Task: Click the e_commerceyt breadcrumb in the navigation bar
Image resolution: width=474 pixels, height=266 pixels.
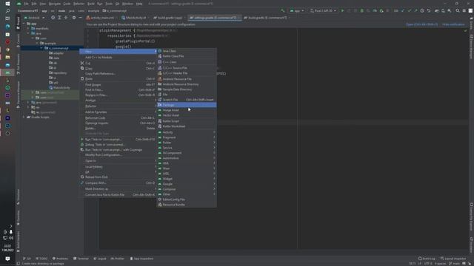Action: pyautogui.click(x=115, y=11)
